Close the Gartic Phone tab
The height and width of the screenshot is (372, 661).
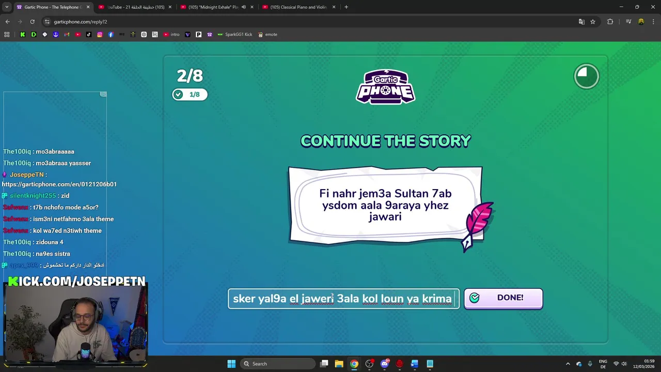point(88,7)
